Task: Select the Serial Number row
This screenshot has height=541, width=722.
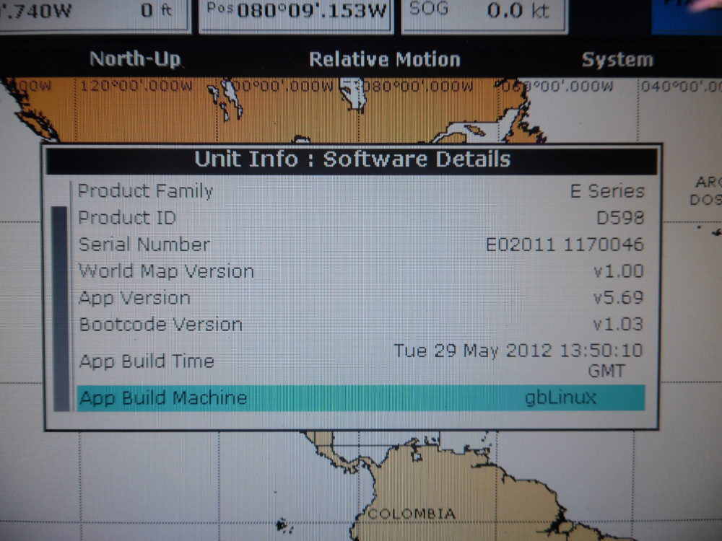Action: [x=360, y=245]
